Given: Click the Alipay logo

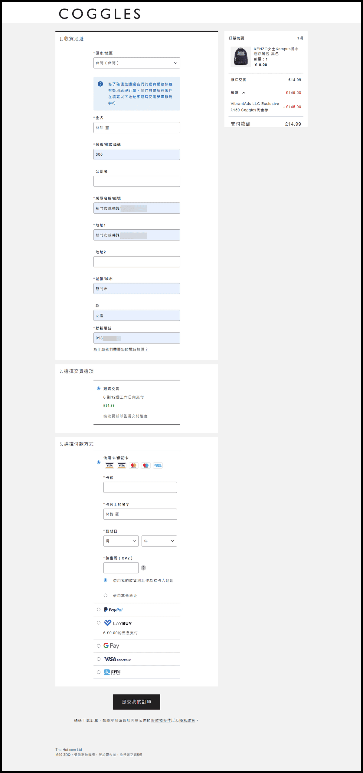Looking at the screenshot, I should click(112, 672).
